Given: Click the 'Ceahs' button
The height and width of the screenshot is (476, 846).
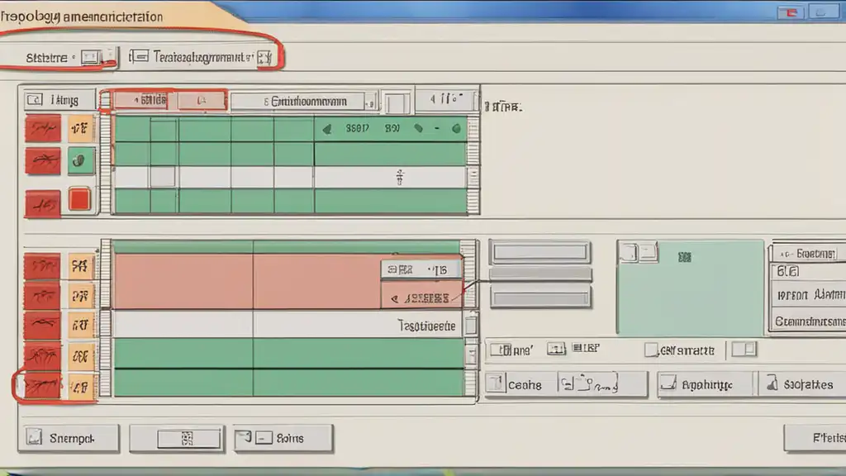Looking at the screenshot, I should pos(520,384).
